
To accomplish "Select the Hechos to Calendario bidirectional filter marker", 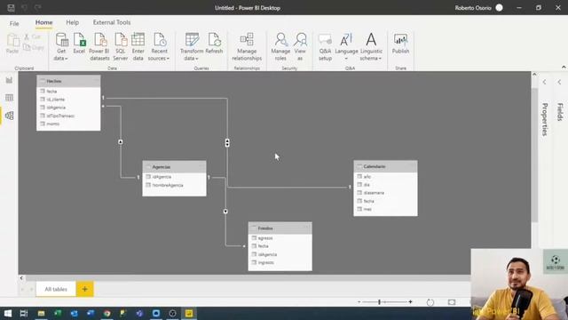I will point(227,142).
